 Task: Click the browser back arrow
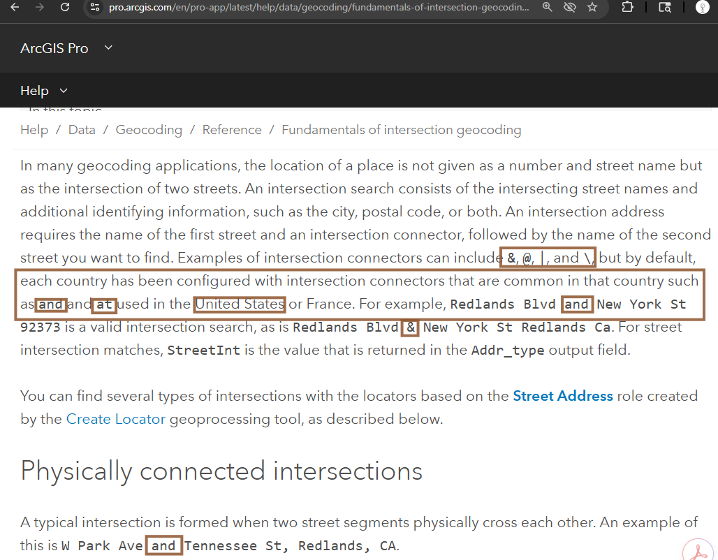[15, 7]
